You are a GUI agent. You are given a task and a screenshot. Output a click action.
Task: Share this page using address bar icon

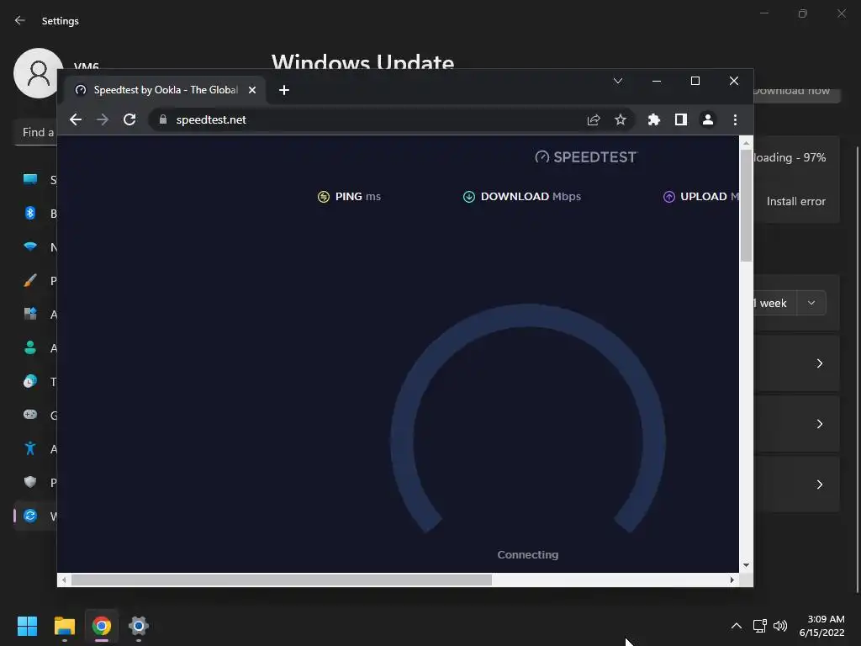(x=594, y=119)
